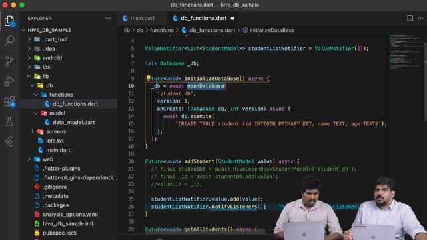Click notifyListeners on line 26
The width and height of the screenshot is (427, 240).
(x=234, y=207)
